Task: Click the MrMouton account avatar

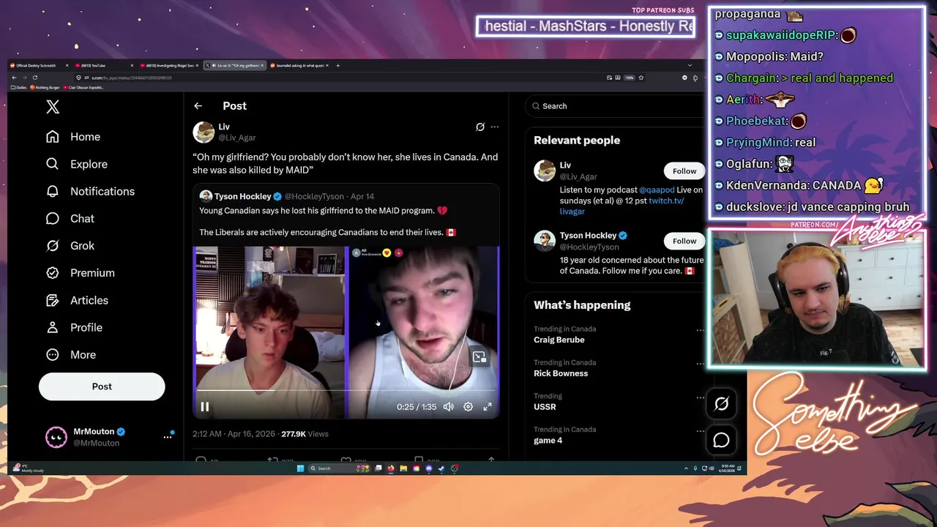Action: tap(56, 437)
